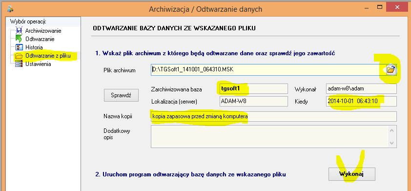Screen dimensions: 411x191
Task: Click the green Odtwarzanie arrow icon
Action: (x=19, y=39)
